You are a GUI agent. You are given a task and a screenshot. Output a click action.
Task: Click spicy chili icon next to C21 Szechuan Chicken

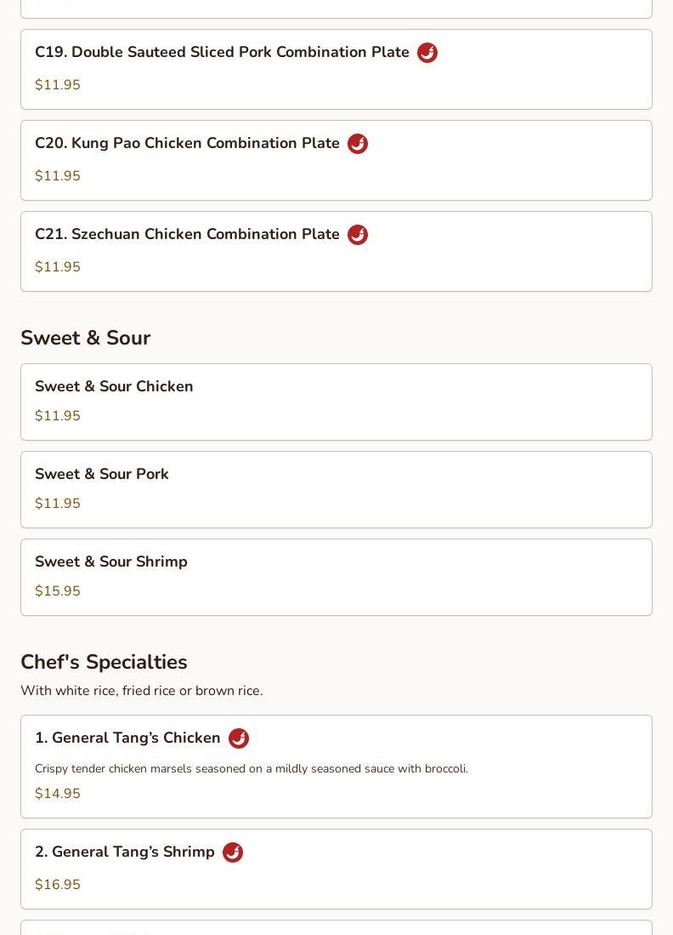pyautogui.click(x=358, y=235)
